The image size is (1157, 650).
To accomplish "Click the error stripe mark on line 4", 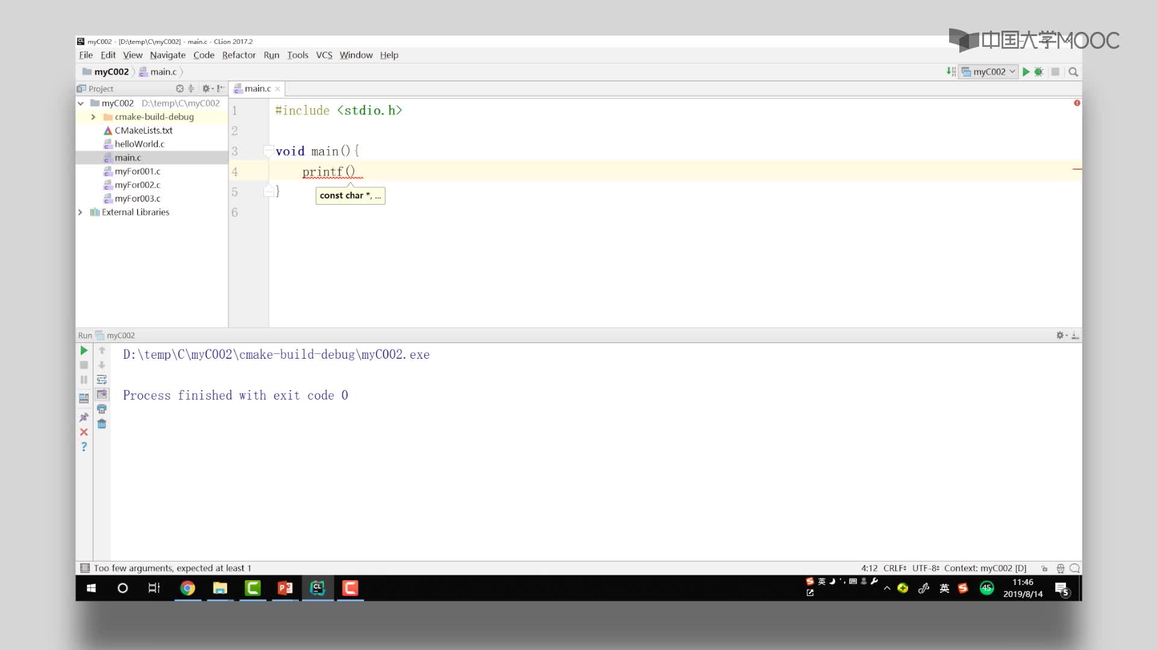I will [x=1077, y=170].
